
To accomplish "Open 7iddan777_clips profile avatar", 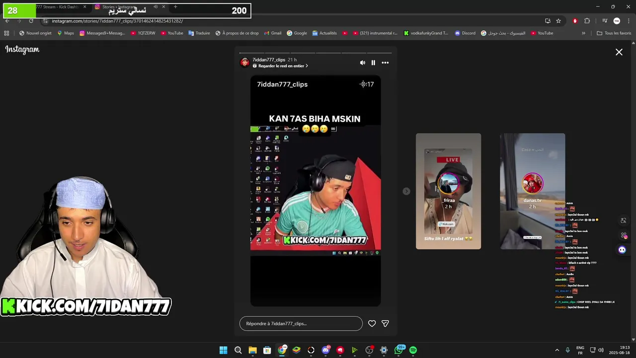I will (x=244, y=62).
